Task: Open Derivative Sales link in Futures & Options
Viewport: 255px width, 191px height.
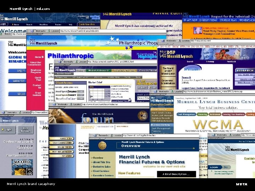Action: click(102, 167)
